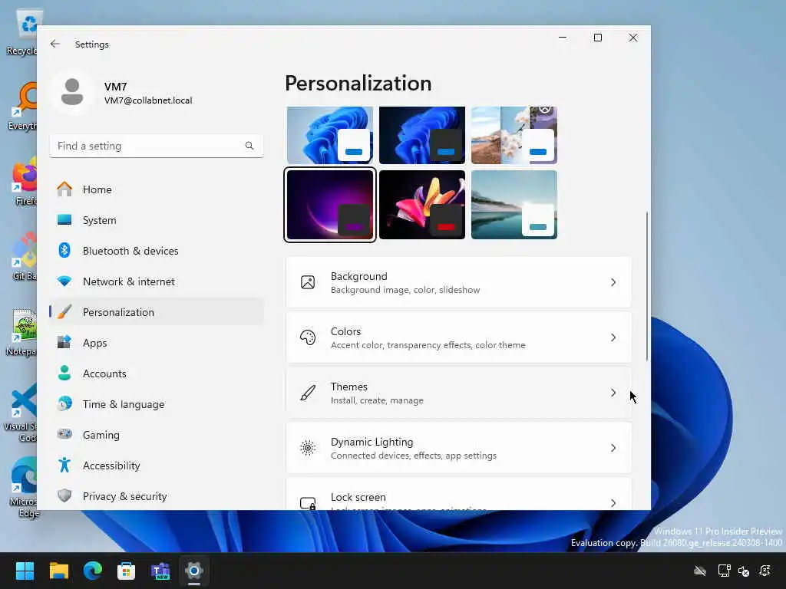Click the Home house icon

pyautogui.click(x=64, y=189)
